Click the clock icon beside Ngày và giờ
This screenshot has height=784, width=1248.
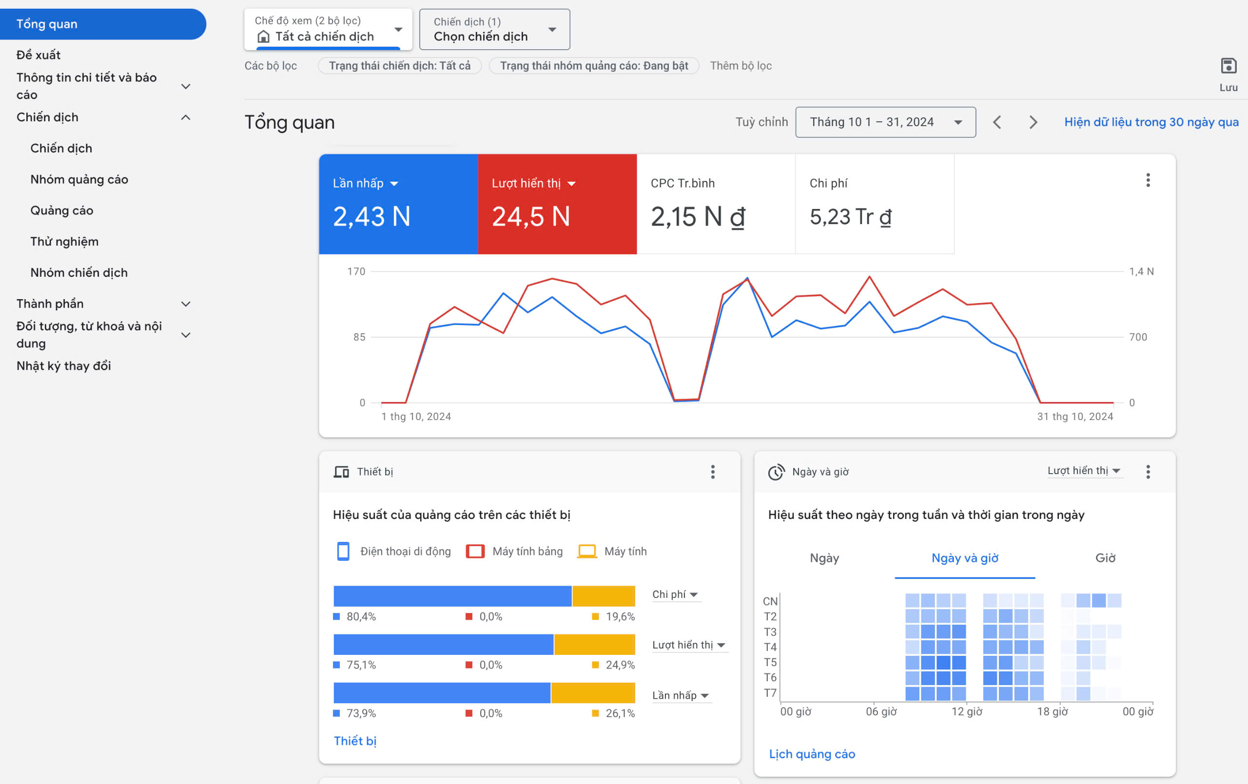[x=776, y=472]
